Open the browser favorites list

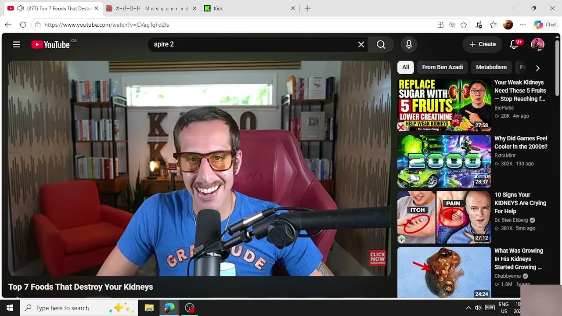click(x=494, y=25)
